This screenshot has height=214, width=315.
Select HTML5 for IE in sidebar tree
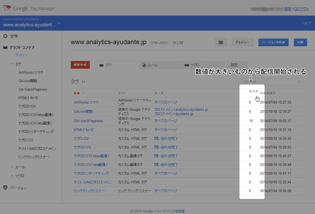coord(28,98)
